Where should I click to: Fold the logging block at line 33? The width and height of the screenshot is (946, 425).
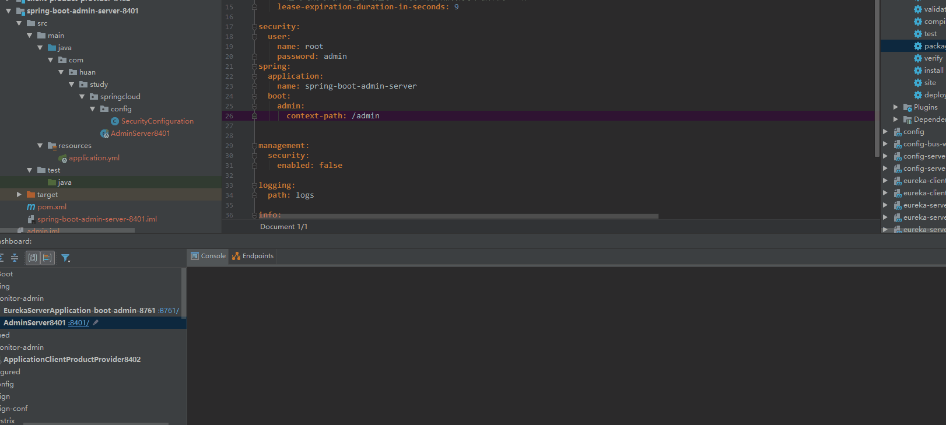coord(254,185)
